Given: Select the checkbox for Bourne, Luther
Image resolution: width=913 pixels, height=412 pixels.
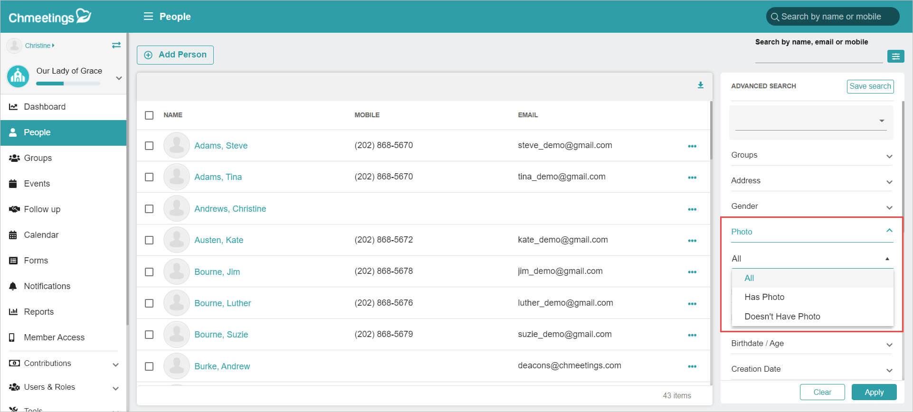Looking at the screenshot, I should point(149,303).
